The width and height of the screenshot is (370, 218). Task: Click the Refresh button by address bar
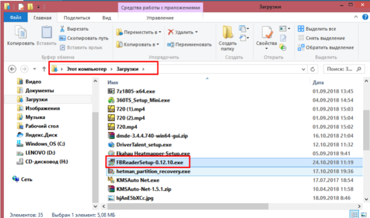313,69
